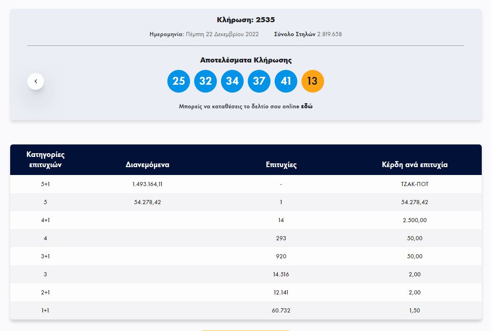Click the blue ball number 41

[x=286, y=81]
